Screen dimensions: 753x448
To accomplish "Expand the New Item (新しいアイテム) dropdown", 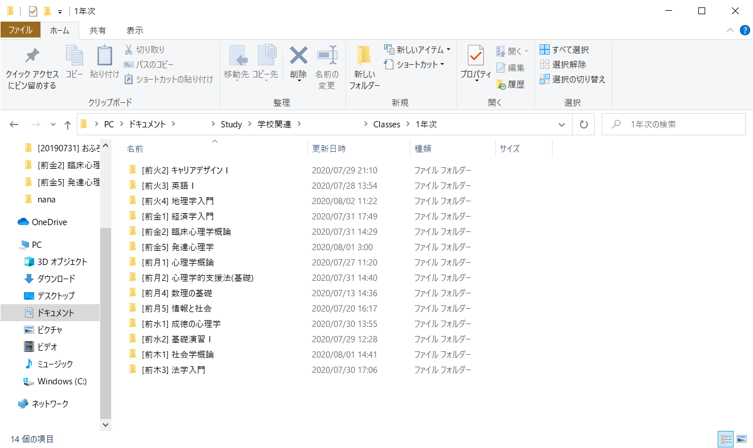I will (x=448, y=50).
